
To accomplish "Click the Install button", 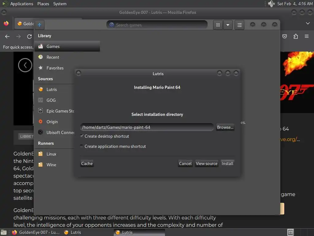I will tap(227, 163).
